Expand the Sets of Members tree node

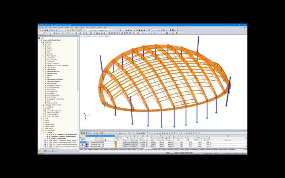[x=44, y=83]
